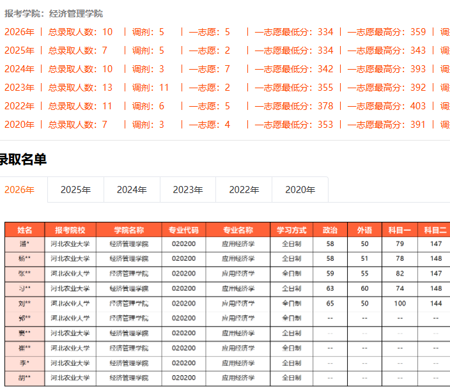Click 应用经济学 in the 刘** row
This screenshot has width=450, height=388.
(x=238, y=304)
